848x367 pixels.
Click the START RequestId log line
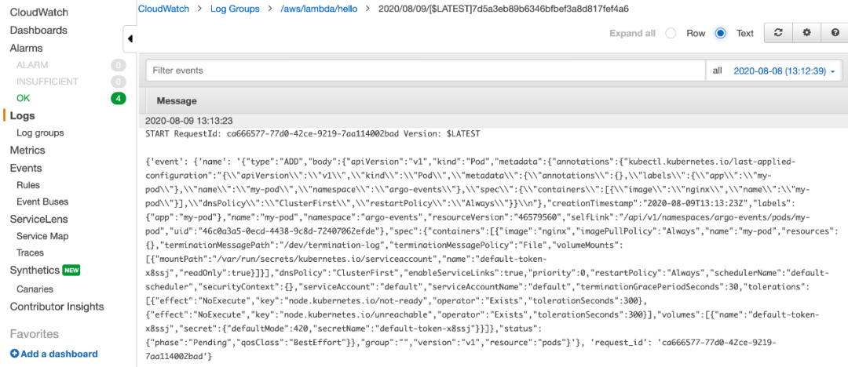coord(313,133)
